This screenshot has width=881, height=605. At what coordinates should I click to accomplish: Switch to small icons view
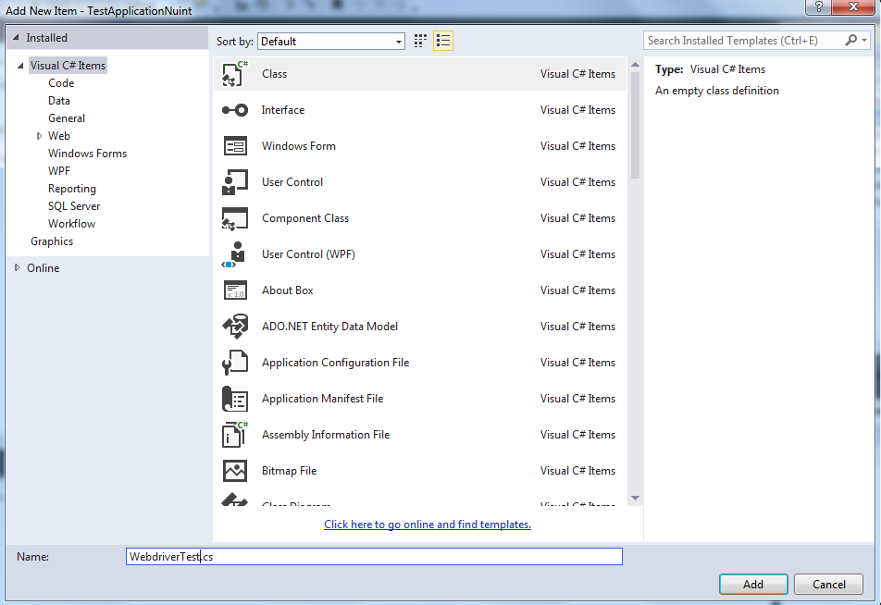(419, 41)
